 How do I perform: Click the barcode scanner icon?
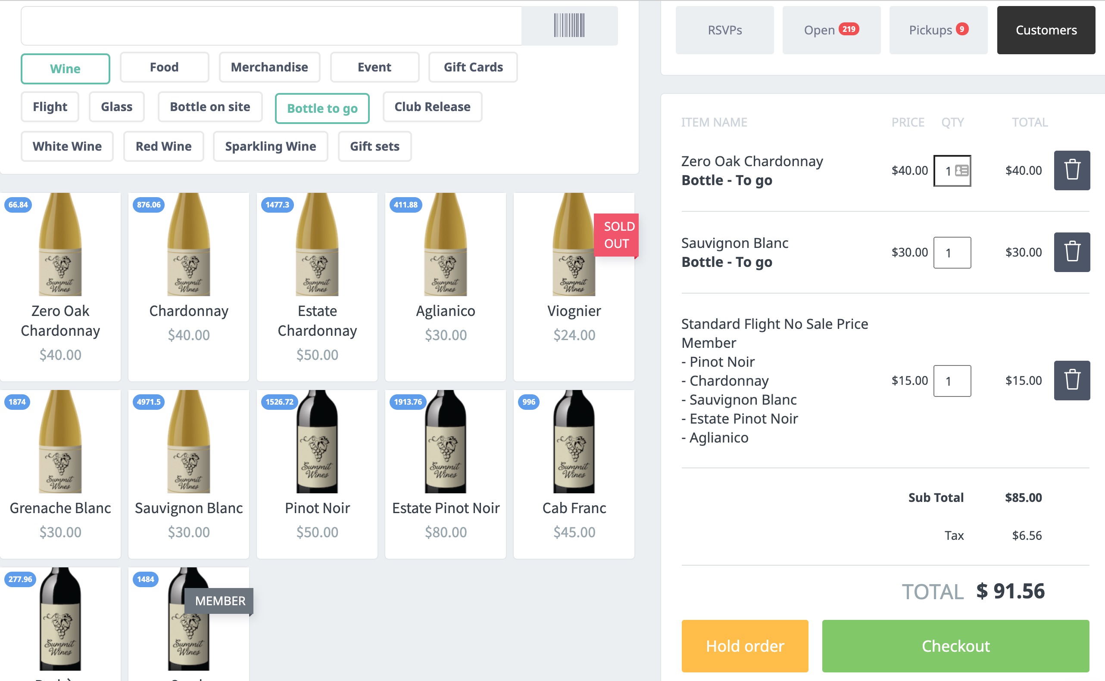569,26
